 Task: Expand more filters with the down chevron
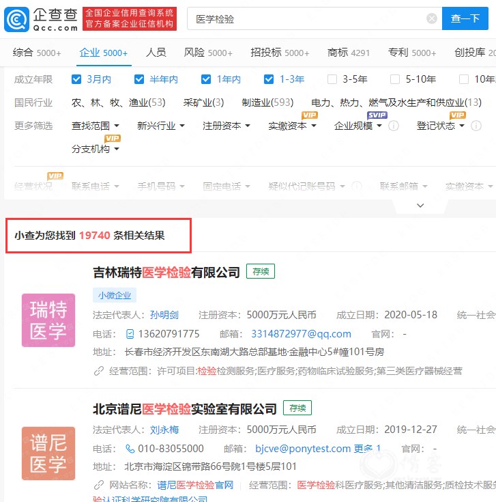(x=420, y=206)
